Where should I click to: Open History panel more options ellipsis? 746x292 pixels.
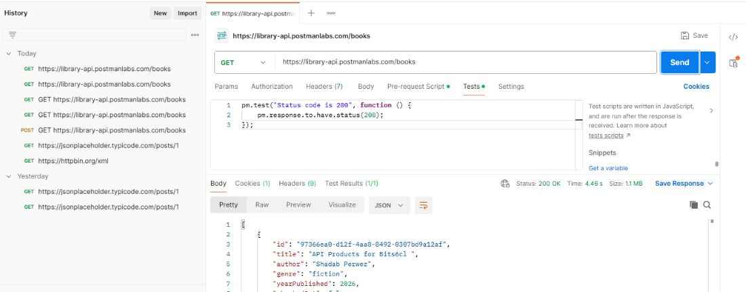195,35
